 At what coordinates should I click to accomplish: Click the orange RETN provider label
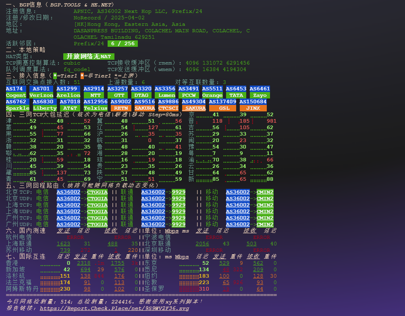(x=120, y=108)
